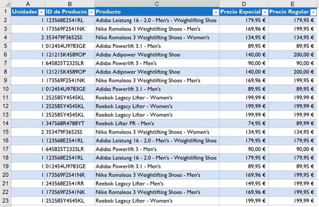Screen dimensions: 319x207
Task: Select row 11 header
Action: click(x=5, y=98)
